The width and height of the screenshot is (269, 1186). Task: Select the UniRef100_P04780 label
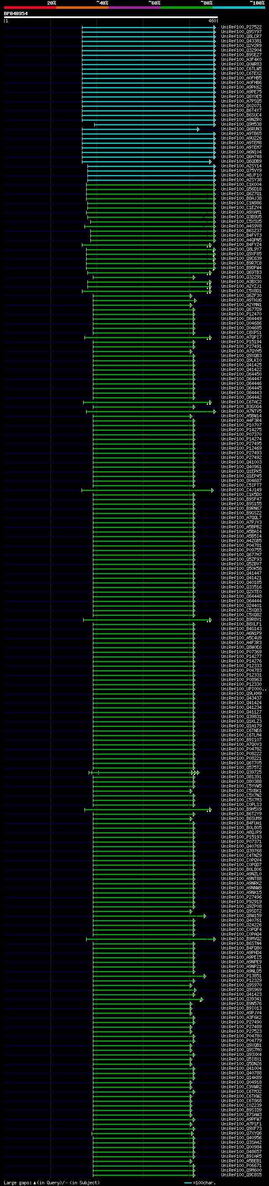click(241, 1036)
